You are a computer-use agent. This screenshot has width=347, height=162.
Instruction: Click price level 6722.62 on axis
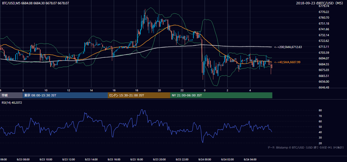(x=324, y=41)
